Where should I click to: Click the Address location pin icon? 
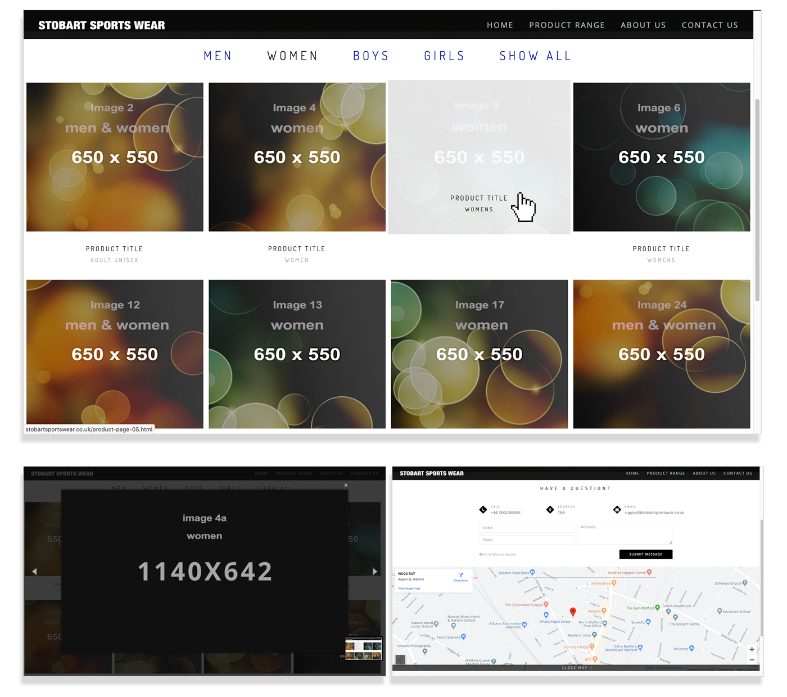coord(550,509)
